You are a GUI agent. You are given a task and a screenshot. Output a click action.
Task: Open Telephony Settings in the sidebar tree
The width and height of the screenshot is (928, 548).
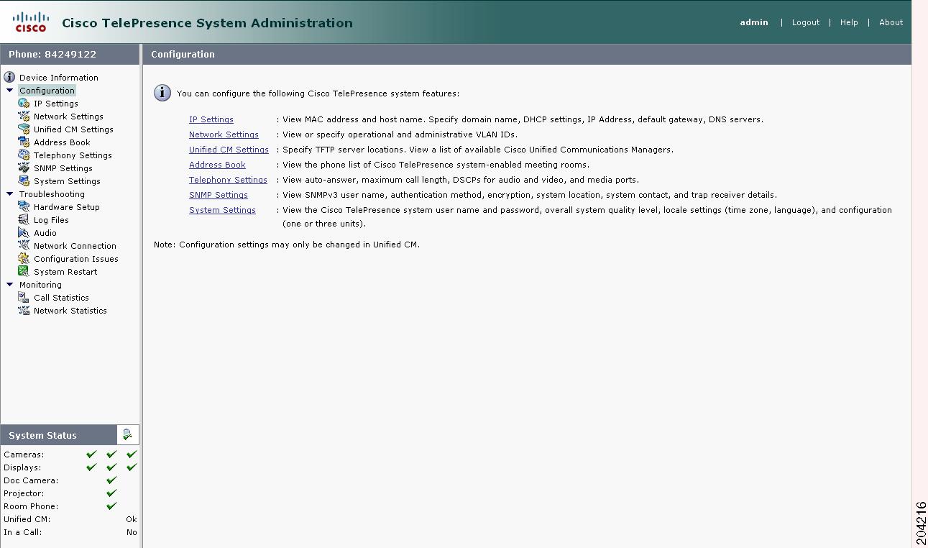[x=73, y=155]
